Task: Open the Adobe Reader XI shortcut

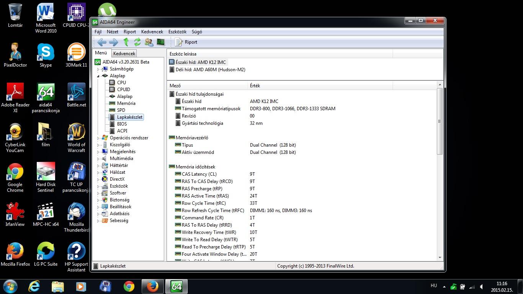Action: tap(15, 98)
